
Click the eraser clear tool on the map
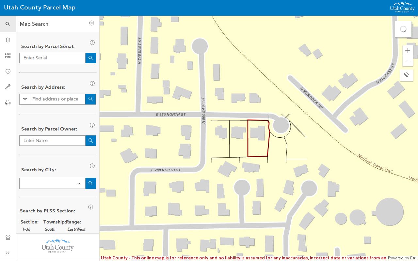tap(407, 75)
